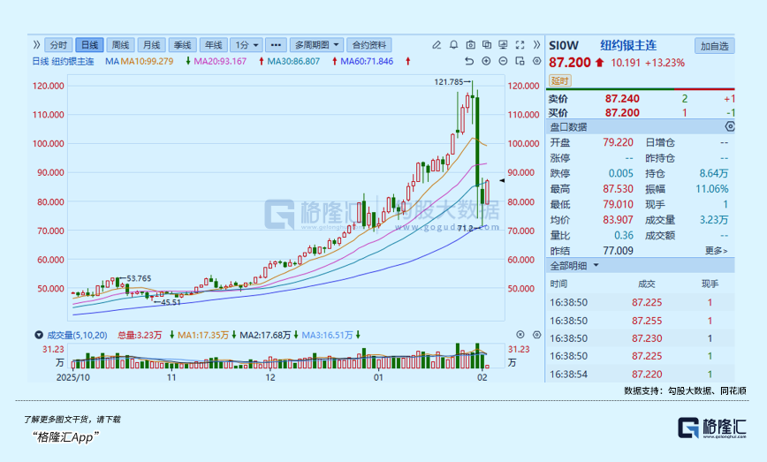Switch to the 周线 weekly period
This screenshot has height=462, width=767.
[x=121, y=44]
